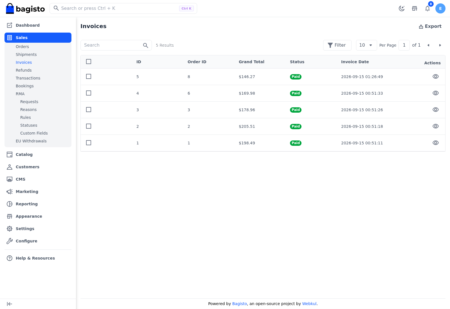
Task: Collapse the sidebar with arrow icon
Action: click(x=10, y=304)
